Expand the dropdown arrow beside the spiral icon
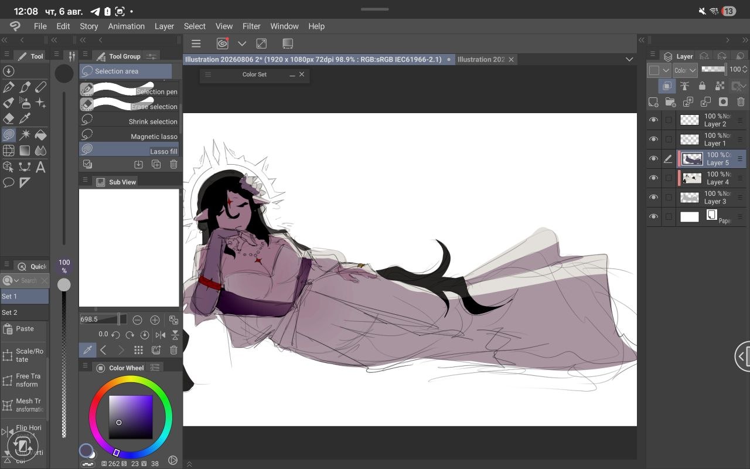The image size is (750, 469). (241, 43)
